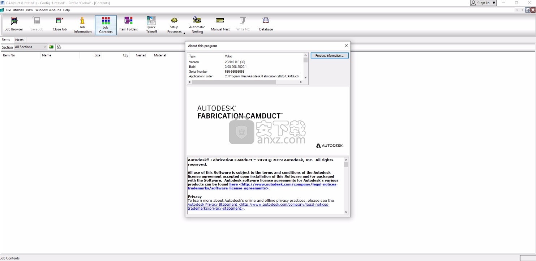Switch to the Nests tab

tap(19, 40)
